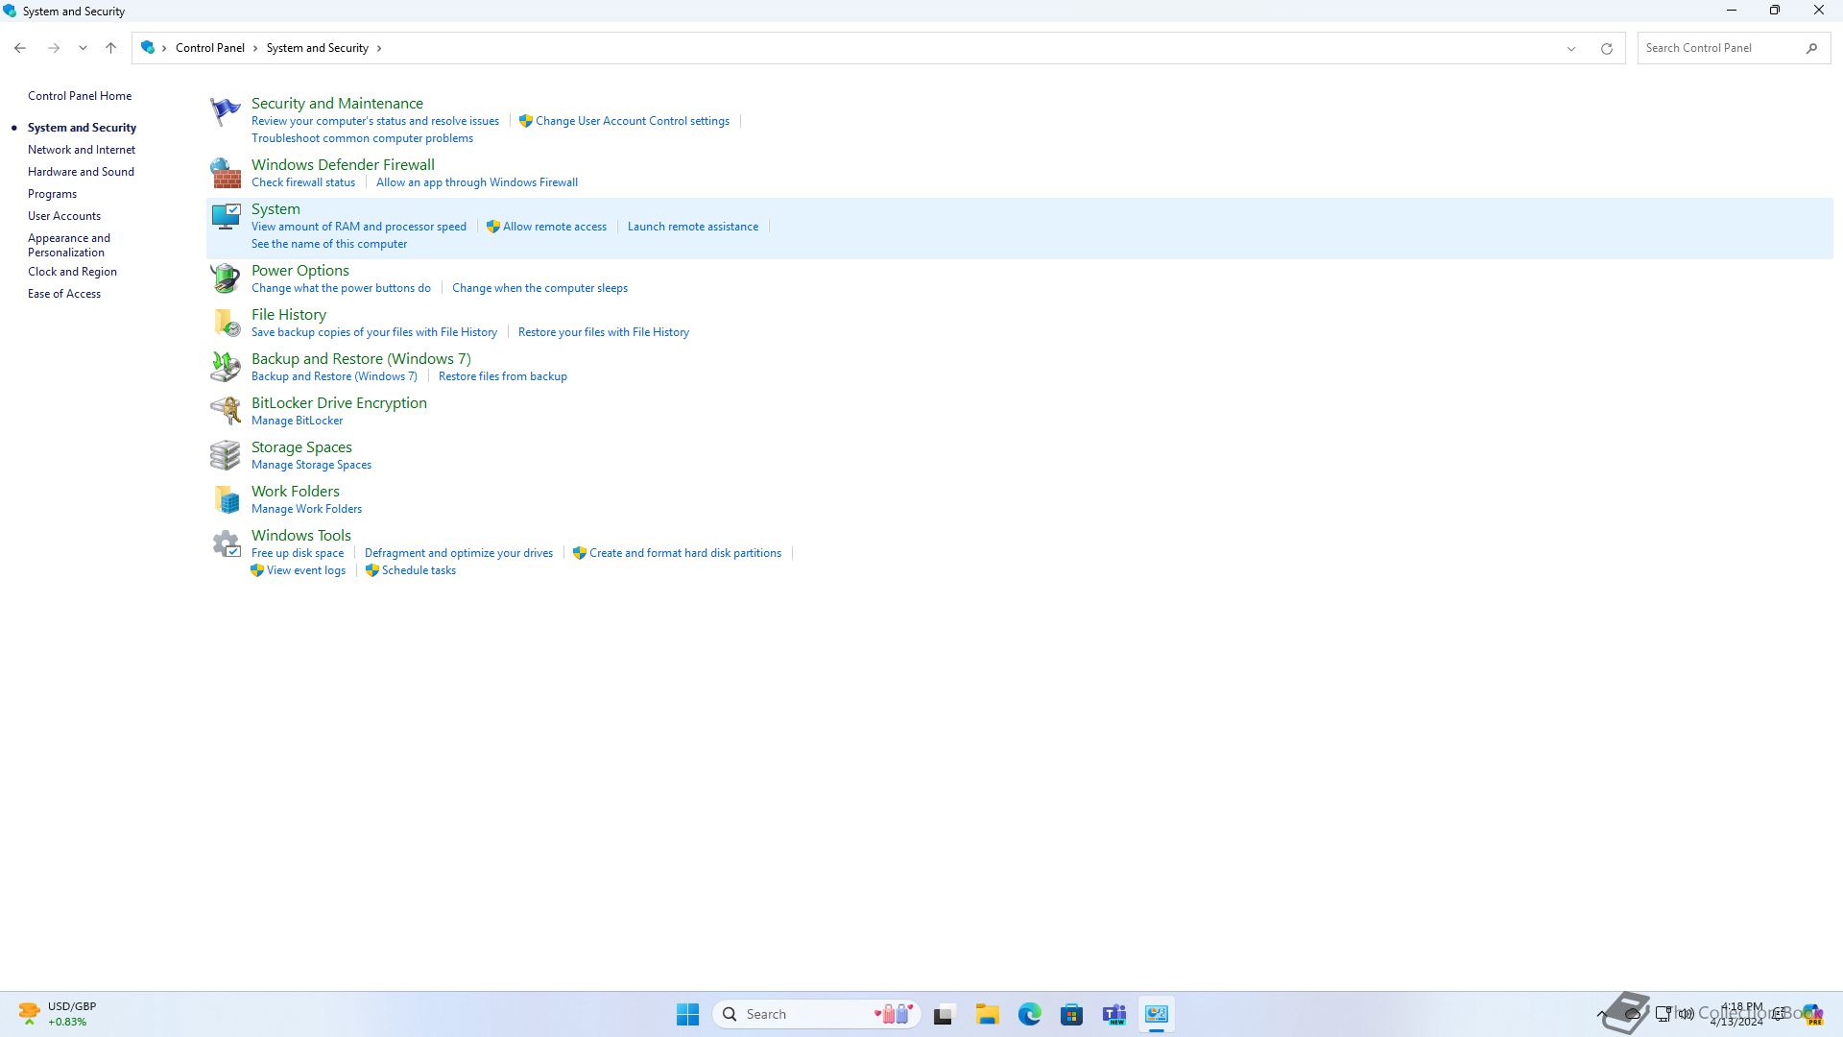Click the search magnifier in Control Panel

pos(1811,48)
